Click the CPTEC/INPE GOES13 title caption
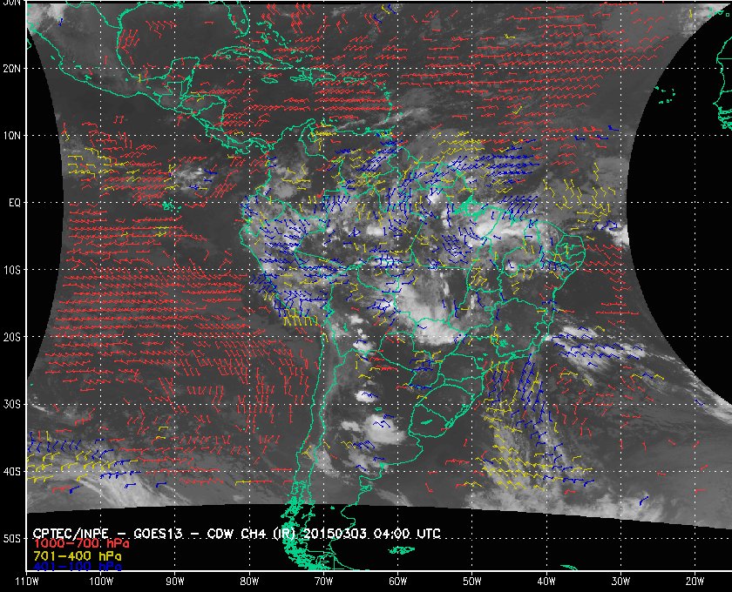Image resolution: width=732 pixels, height=592 pixels. pos(236,533)
